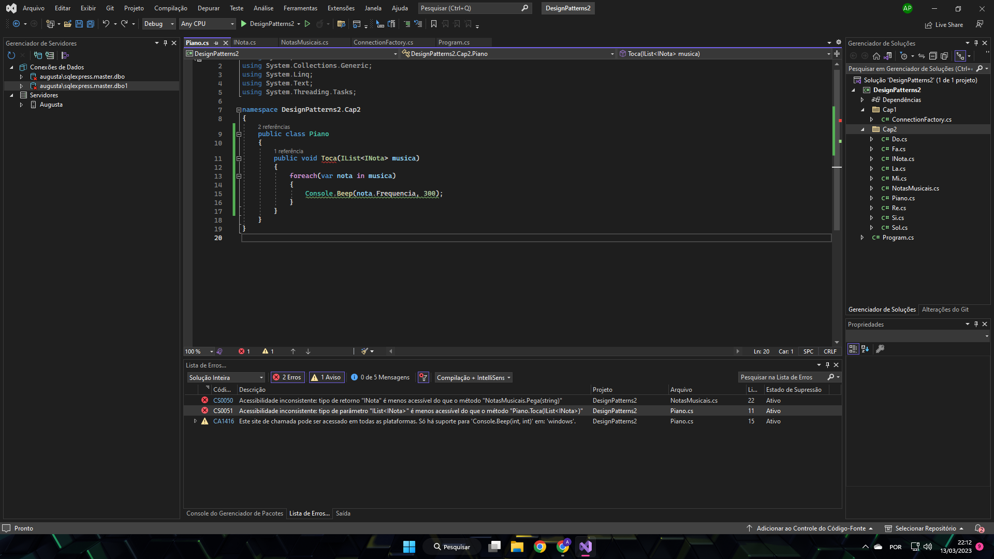Switch to the Saída tab

(343, 513)
